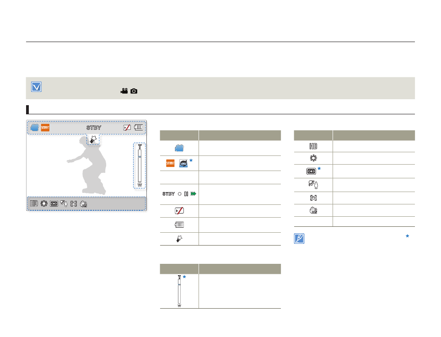441x337 pixels.
Task: Click the star icon below STBY on the LCD
Action: tap(93, 140)
